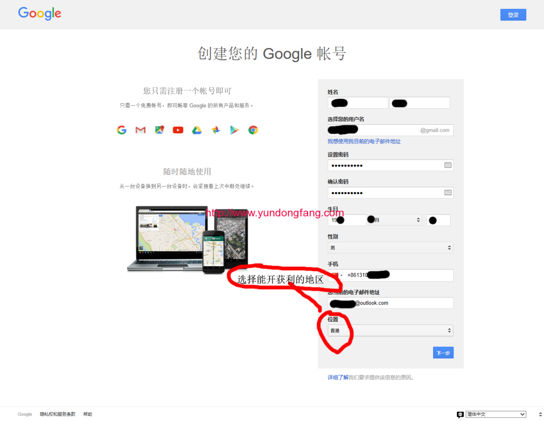
Task: Click the Chrome product icon
Action: coord(253,130)
